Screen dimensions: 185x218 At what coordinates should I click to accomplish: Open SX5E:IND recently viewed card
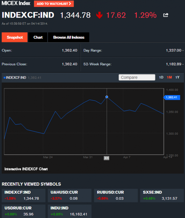[x=162, y=195]
